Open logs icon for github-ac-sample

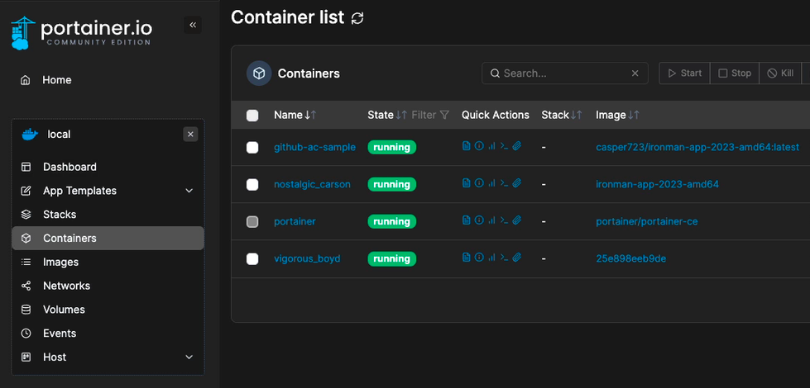pos(467,147)
